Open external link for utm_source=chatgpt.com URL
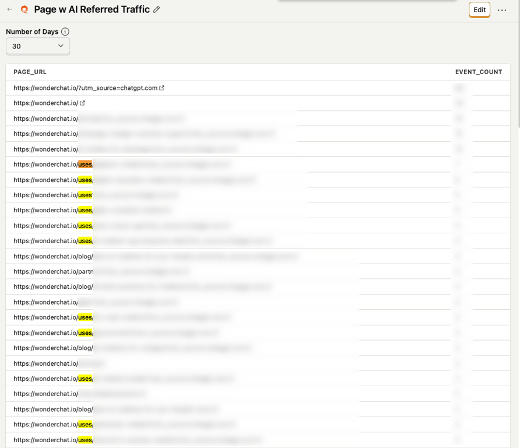520x448 pixels. (161, 88)
